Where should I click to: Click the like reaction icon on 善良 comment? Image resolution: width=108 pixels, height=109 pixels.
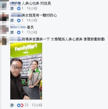pyautogui.click(x=19, y=32)
